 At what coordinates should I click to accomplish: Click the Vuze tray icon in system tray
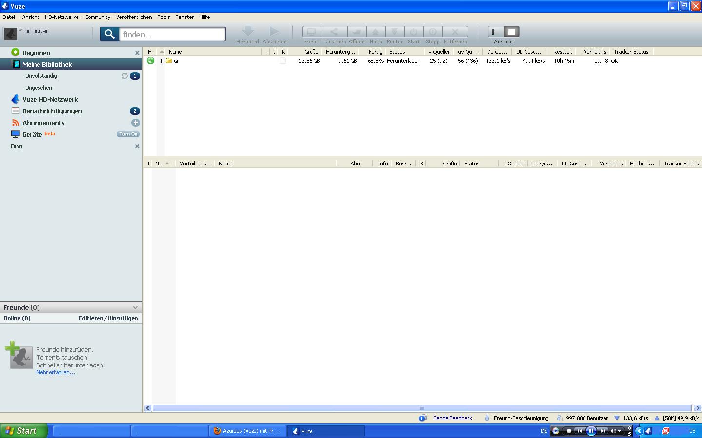point(648,431)
